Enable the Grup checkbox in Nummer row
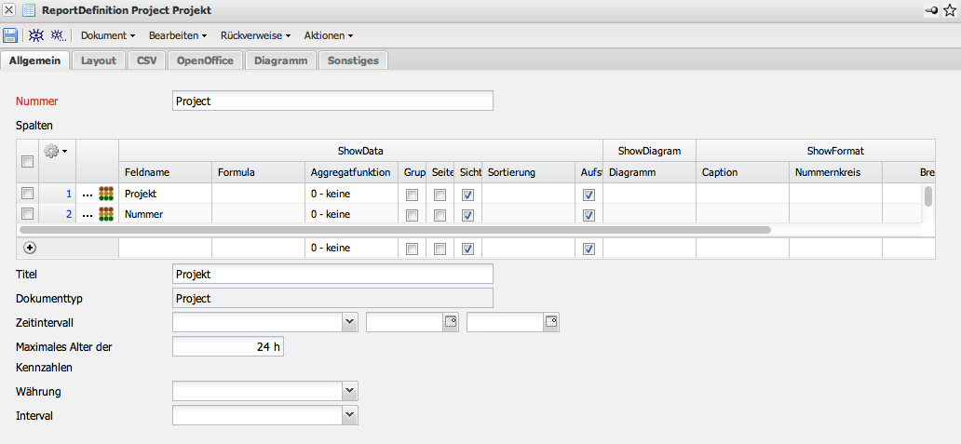Image resolution: width=961 pixels, height=444 pixels. click(x=412, y=215)
